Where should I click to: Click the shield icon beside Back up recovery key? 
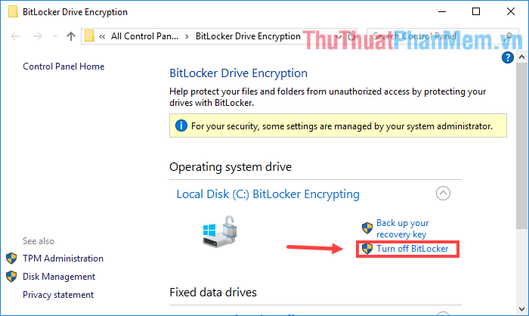pos(367,228)
